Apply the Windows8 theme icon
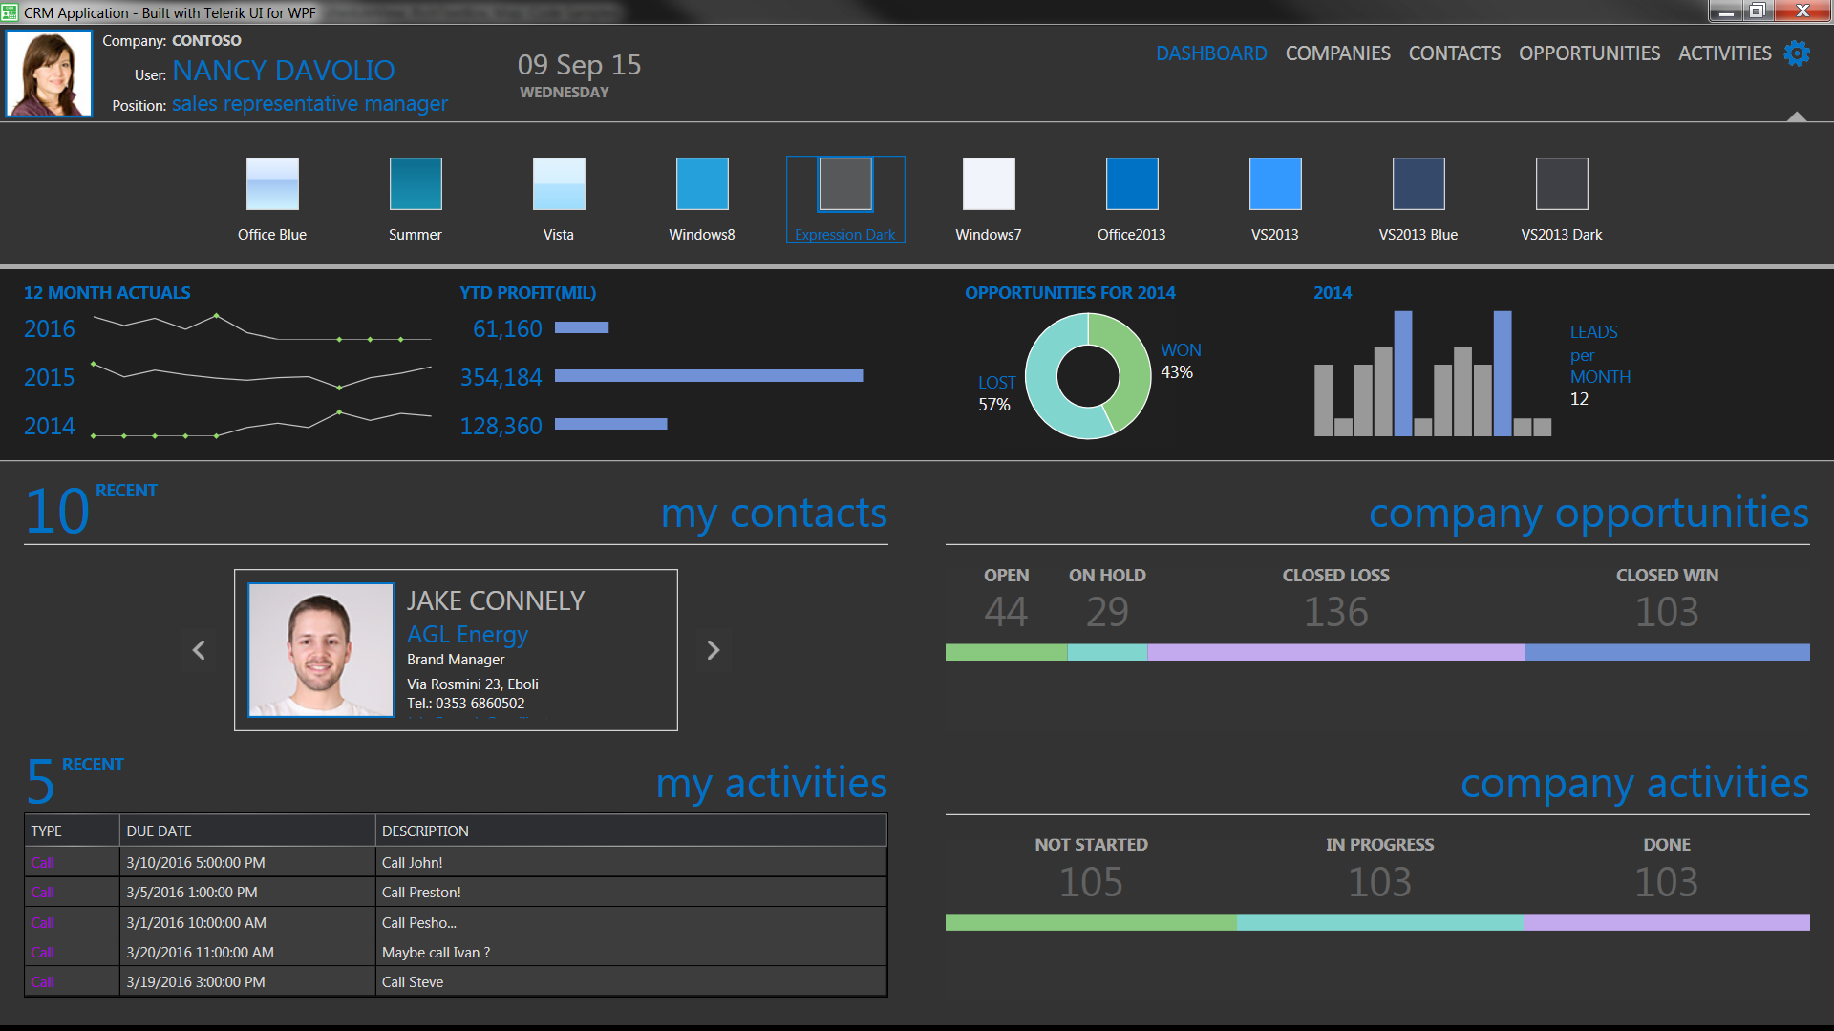 click(x=702, y=184)
